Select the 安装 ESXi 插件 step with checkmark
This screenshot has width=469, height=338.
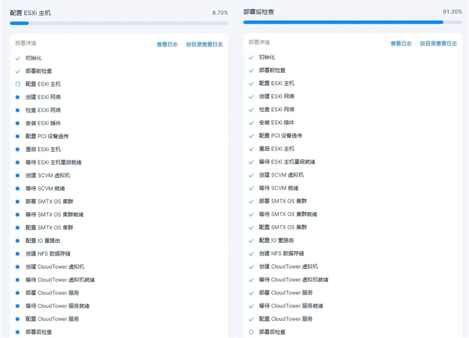point(277,122)
